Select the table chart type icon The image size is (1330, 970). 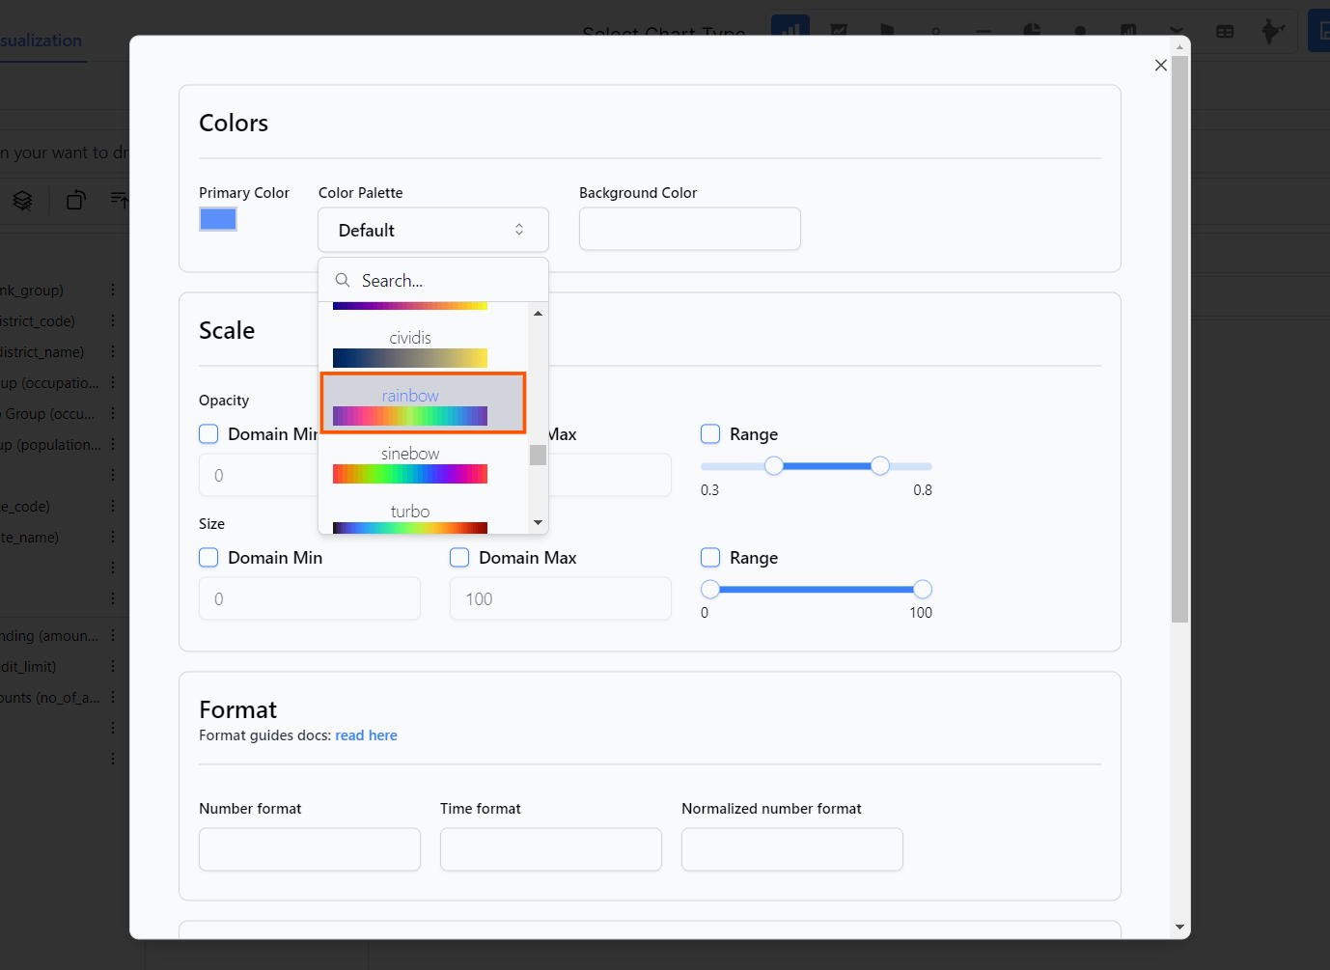pos(1225,31)
